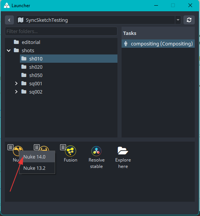This screenshot has height=216, width=200.
Task: Select the sh050 folder
Action: pos(69,75)
